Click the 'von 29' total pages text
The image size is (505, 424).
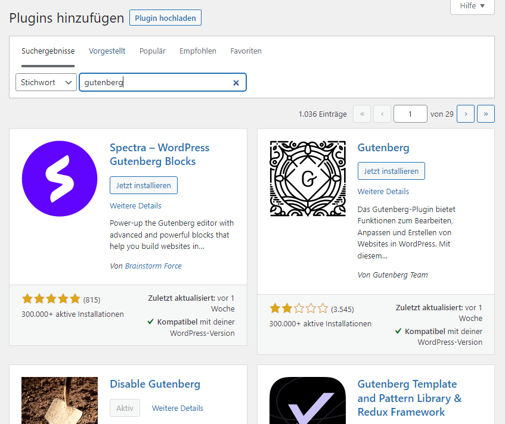(x=442, y=114)
